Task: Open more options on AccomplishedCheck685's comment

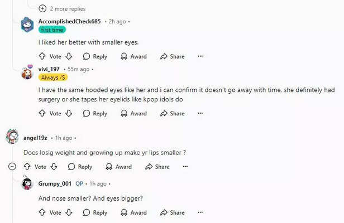Action: (x=200, y=56)
